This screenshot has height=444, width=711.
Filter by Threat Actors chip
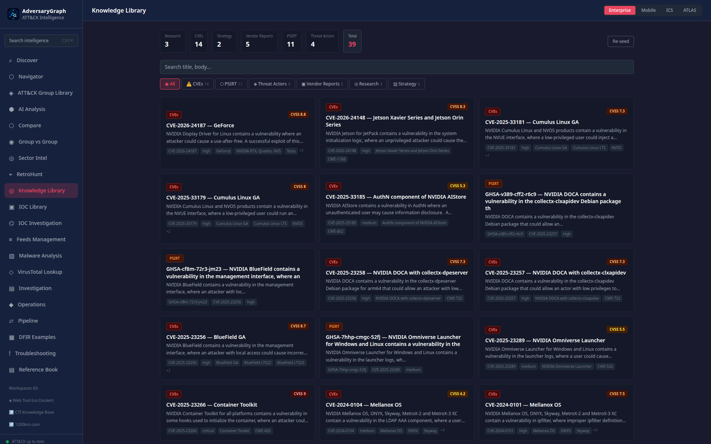(272, 84)
